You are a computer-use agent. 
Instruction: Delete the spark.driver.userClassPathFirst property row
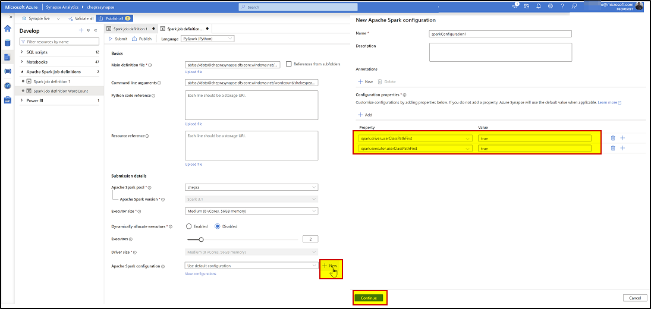coord(613,138)
